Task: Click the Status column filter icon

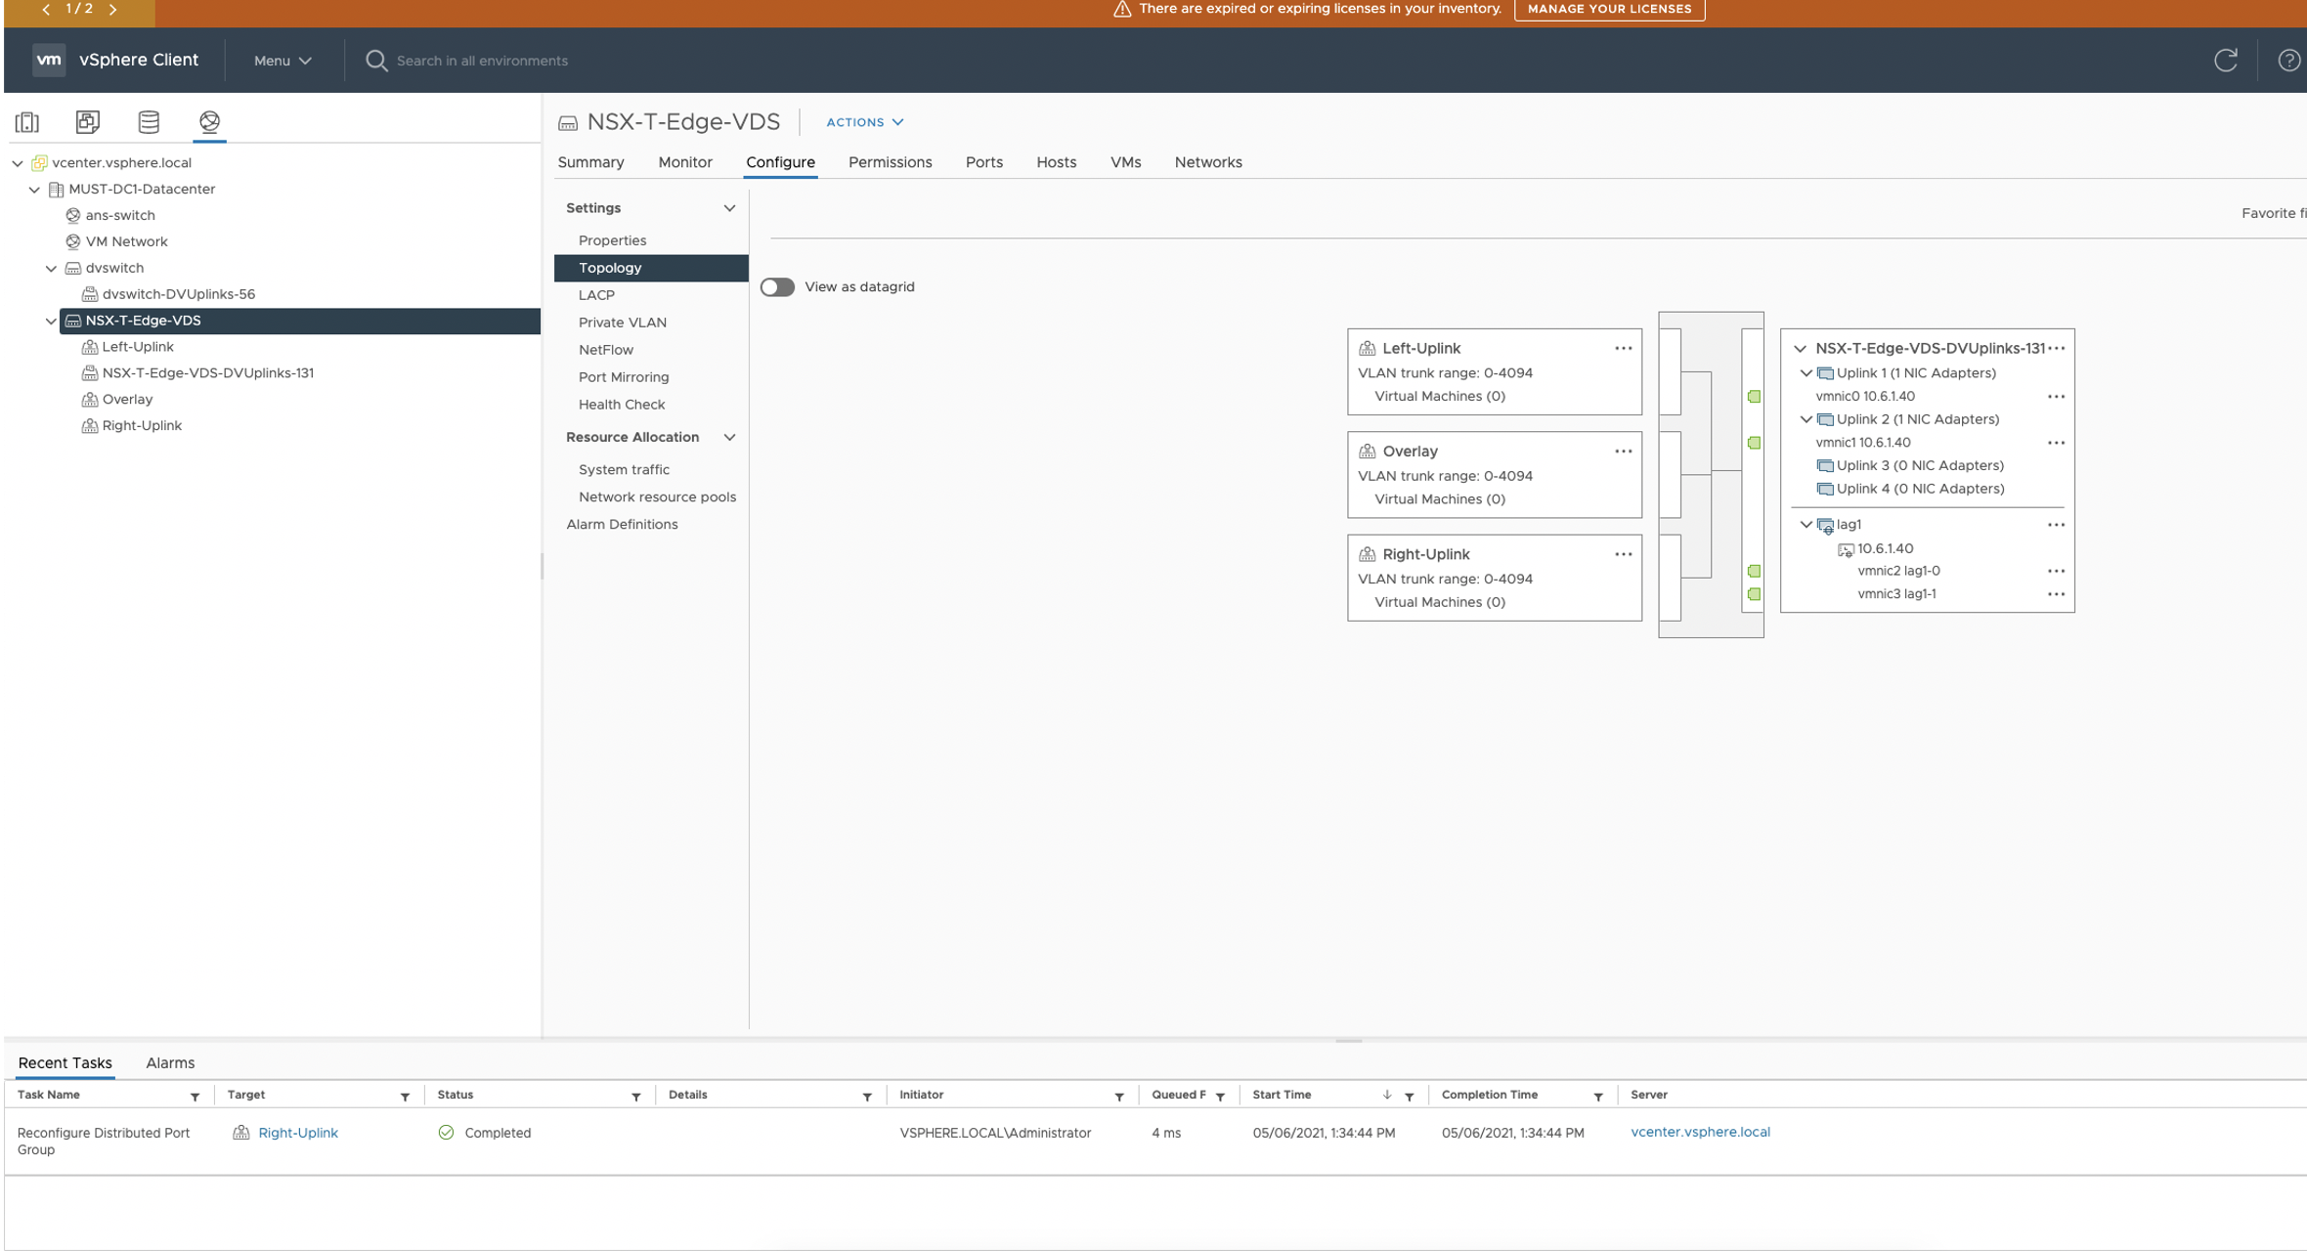Action: coord(636,1097)
